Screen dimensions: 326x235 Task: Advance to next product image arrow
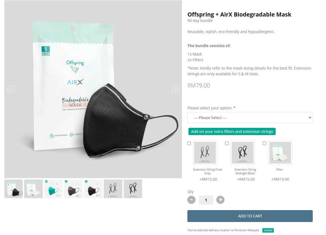coord(175,89)
